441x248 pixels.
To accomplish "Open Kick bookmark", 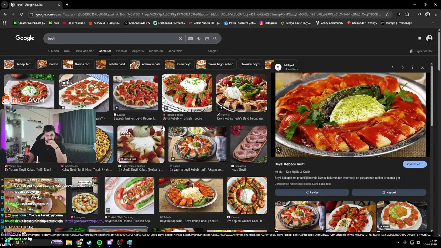I will (x=54, y=23).
